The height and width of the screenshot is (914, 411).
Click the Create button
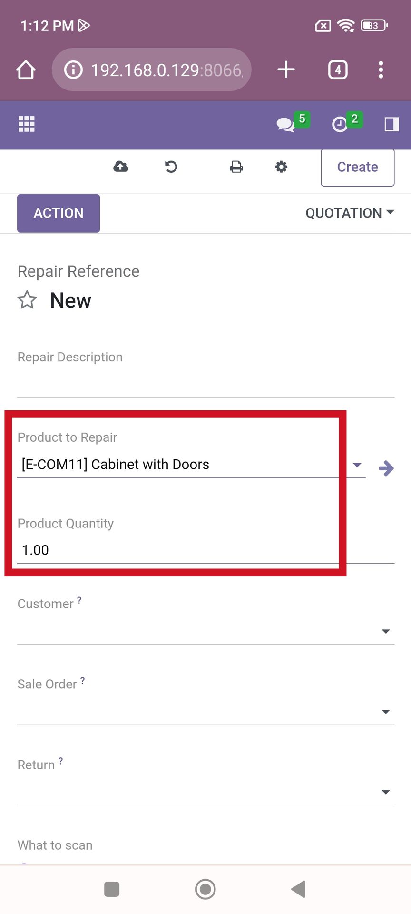pos(358,168)
